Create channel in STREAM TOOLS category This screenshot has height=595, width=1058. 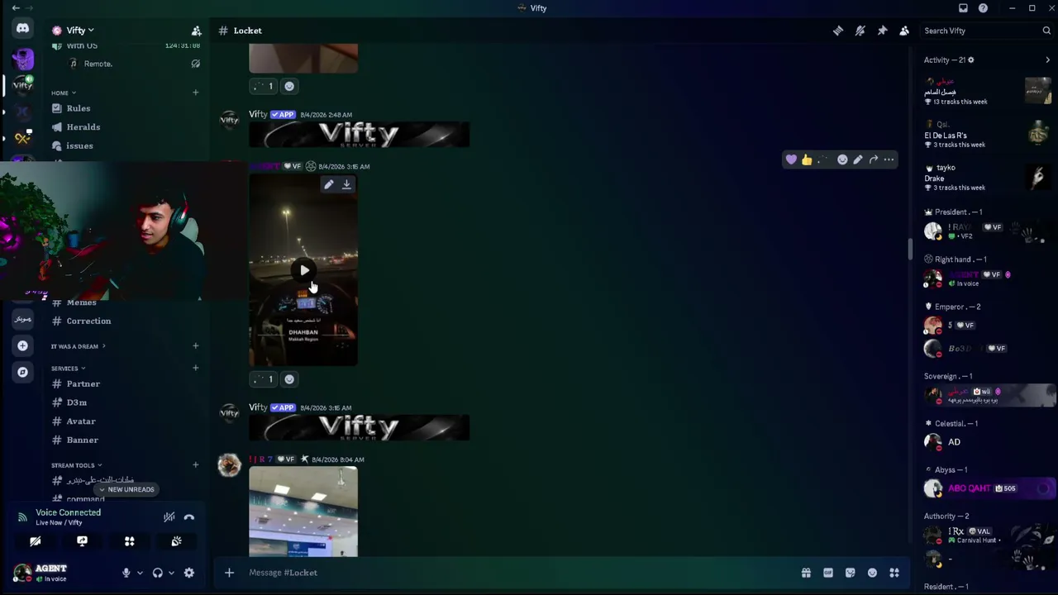click(x=196, y=464)
